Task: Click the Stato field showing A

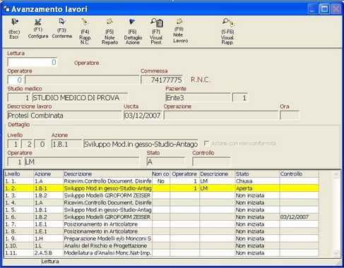Action: pyautogui.click(x=166, y=162)
